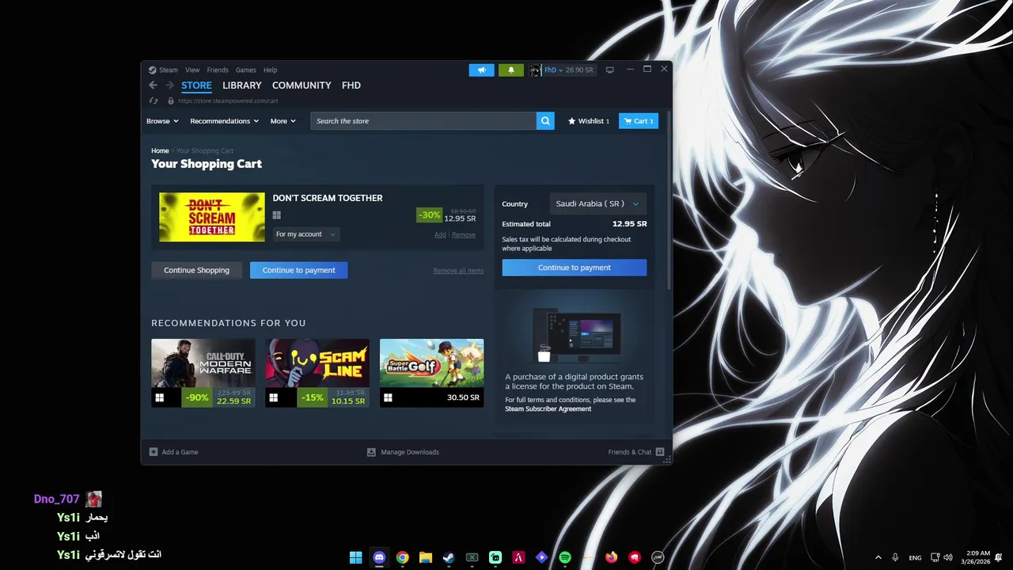Expand the More dropdown
The image size is (1013, 570).
click(x=283, y=121)
